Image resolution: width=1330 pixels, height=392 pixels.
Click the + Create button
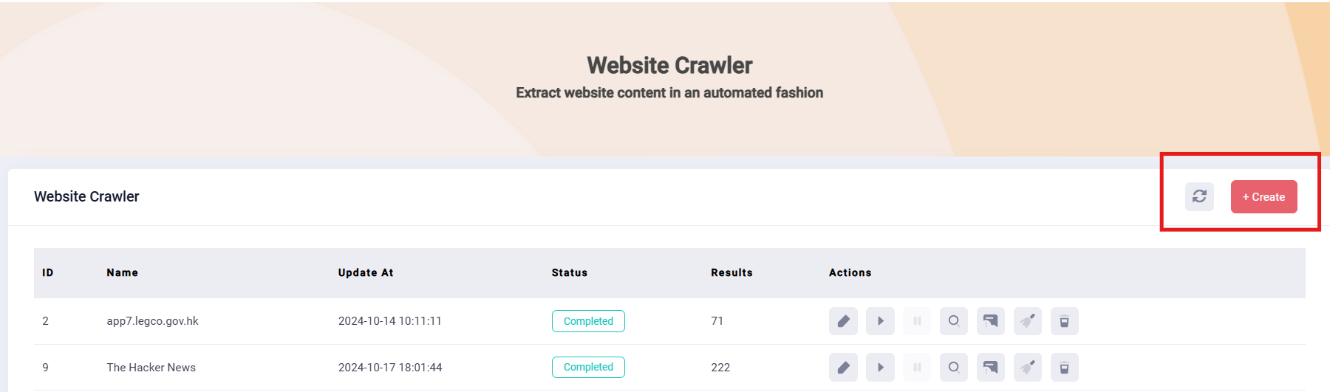click(1263, 197)
